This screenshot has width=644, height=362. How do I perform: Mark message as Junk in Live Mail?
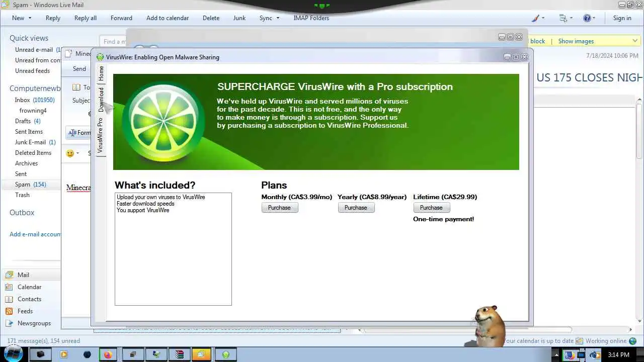(239, 18)
